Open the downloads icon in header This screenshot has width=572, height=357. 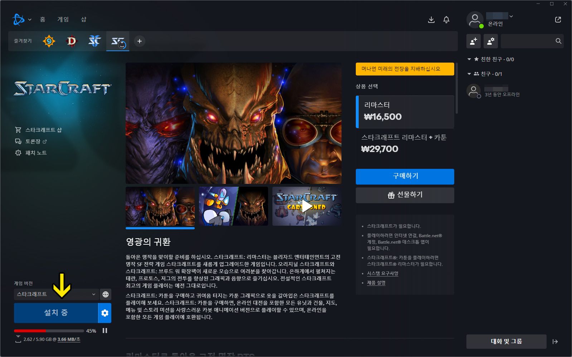431,20
